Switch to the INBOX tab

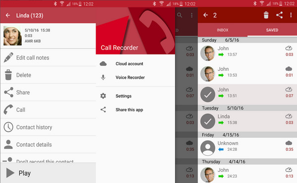[223, 30]
